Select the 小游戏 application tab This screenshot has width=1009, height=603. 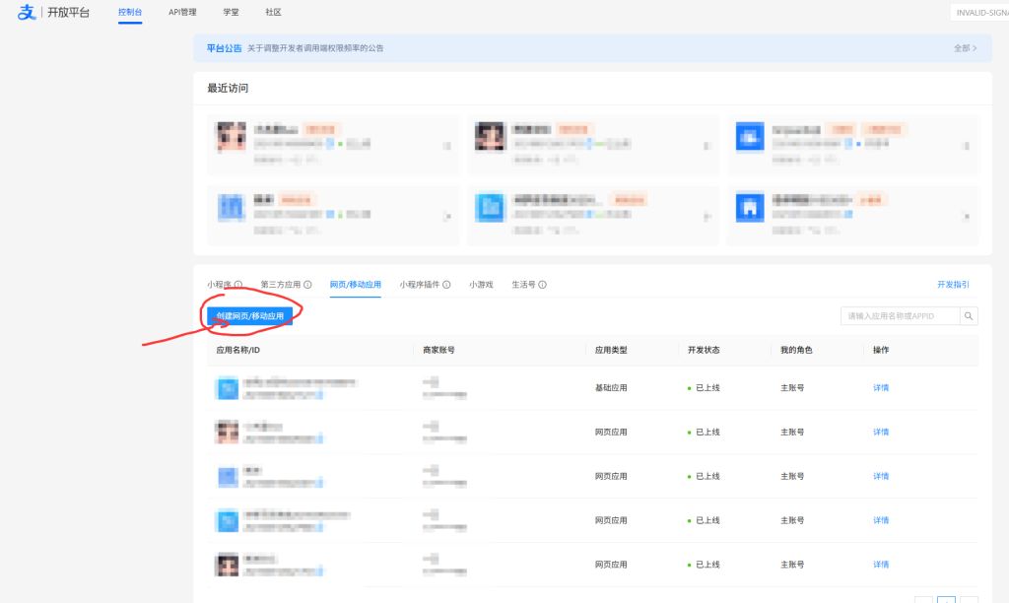pyautogui.click(x=481, y=285)
